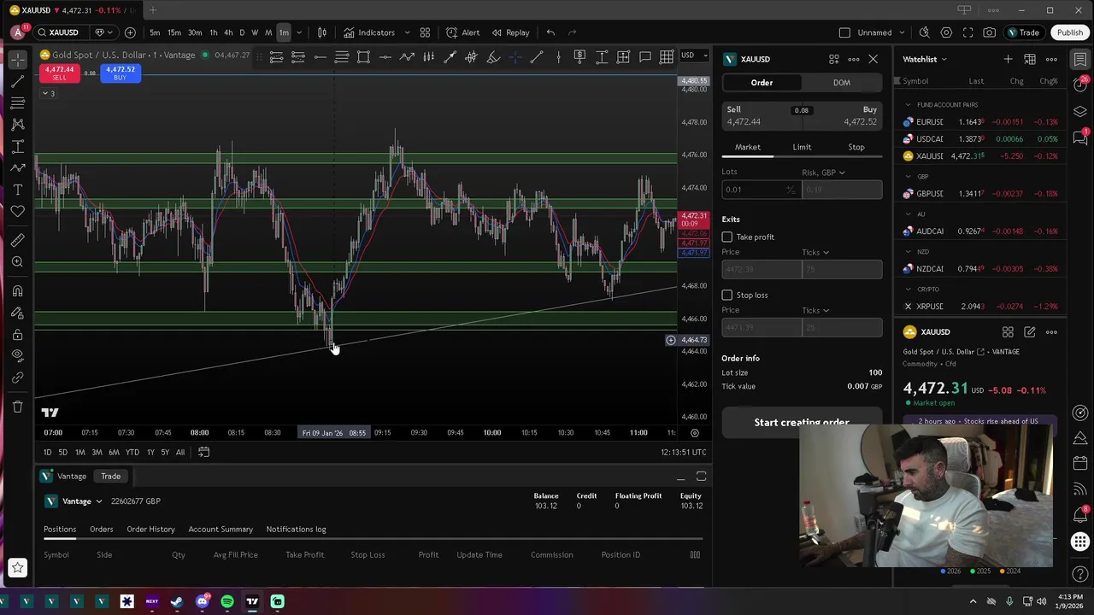
Task: Click the Lots input field
Action: (x=761, y=190)
